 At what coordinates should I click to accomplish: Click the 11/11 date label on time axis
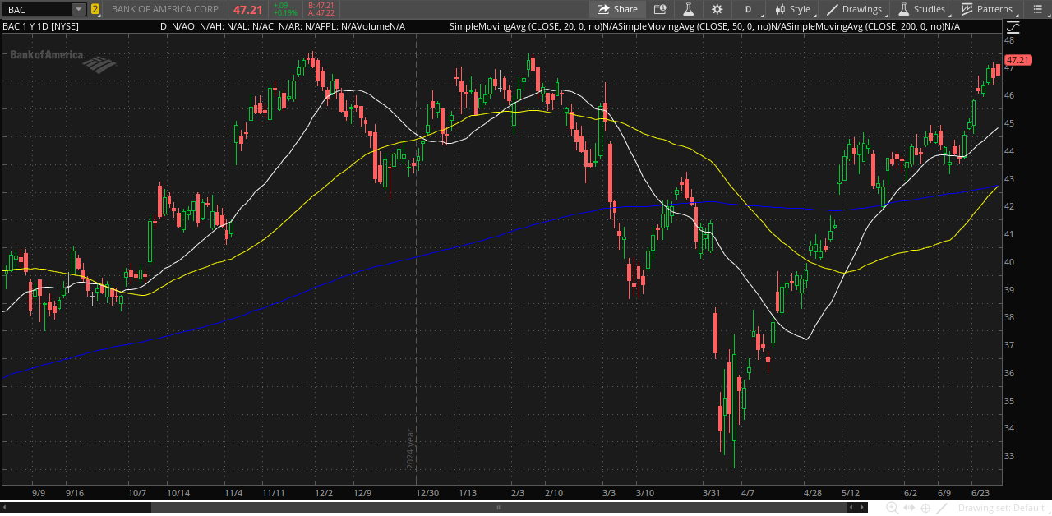click(x=274, y=493)
